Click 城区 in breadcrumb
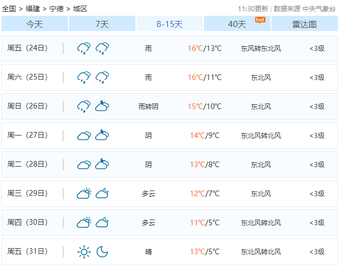The image size is (340, 266). 80,9
